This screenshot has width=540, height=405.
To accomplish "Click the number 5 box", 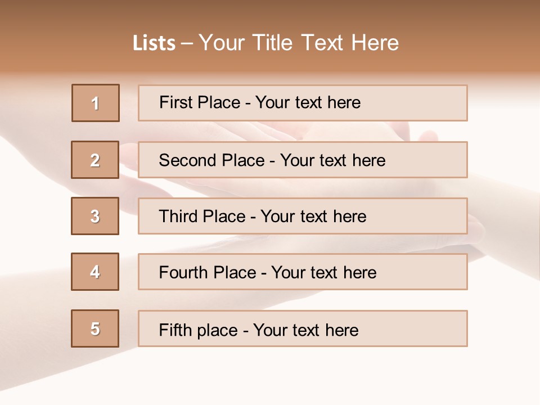I will pyautogui.click(x=95, y=328).
